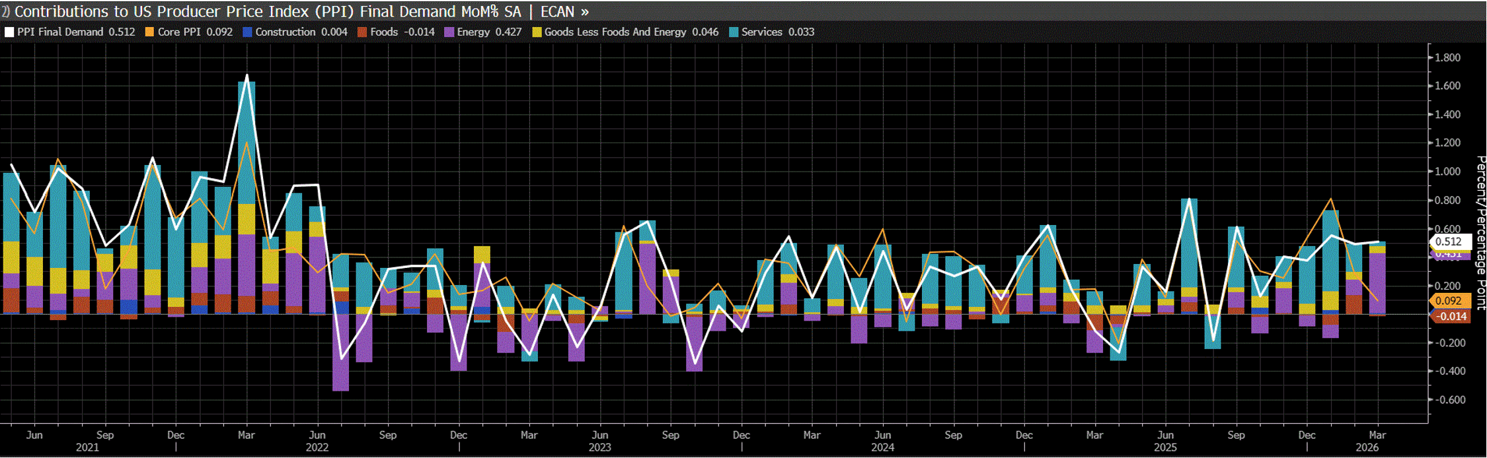Viewport: 1487px width, 458px height.
Task: Click the red -0.014 axis value tag
Action: coord(1449,317)
